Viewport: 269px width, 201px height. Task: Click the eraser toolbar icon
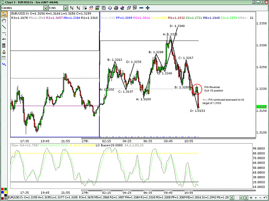110,8
